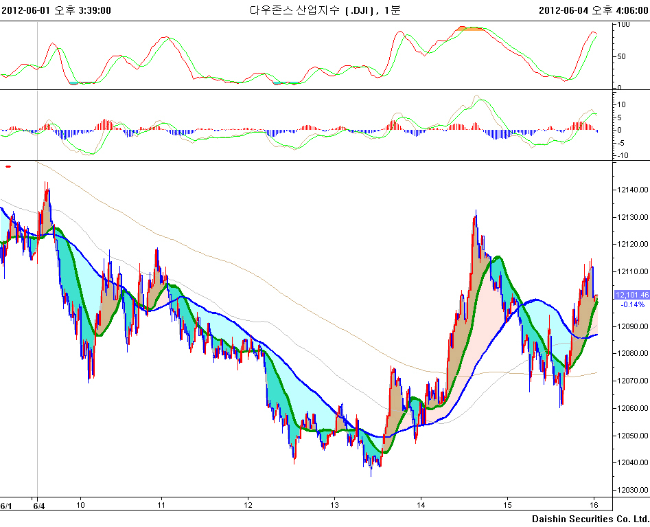Click the 12140.00 price axis label

[630, 190]
